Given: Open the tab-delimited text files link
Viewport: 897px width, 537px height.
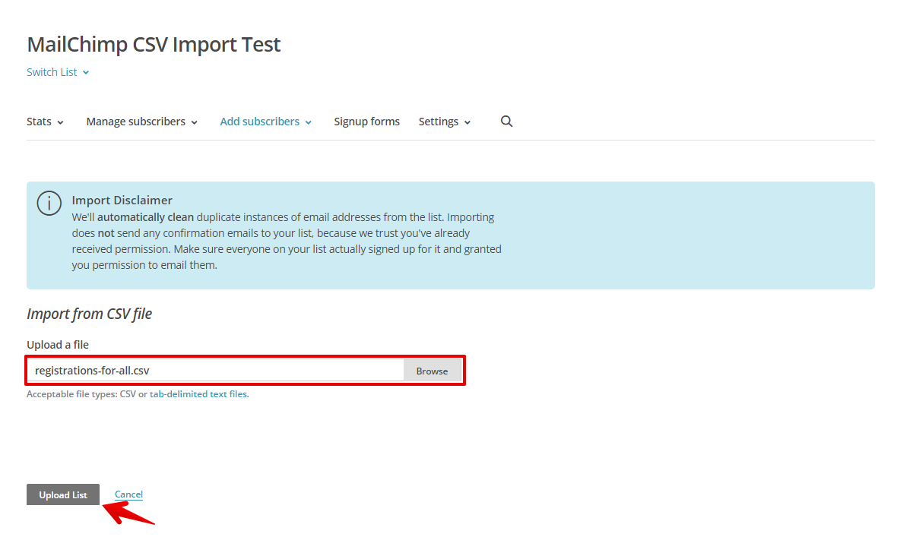Looking at the screenshot, I should pyautogui.click(x=198, y=394).
